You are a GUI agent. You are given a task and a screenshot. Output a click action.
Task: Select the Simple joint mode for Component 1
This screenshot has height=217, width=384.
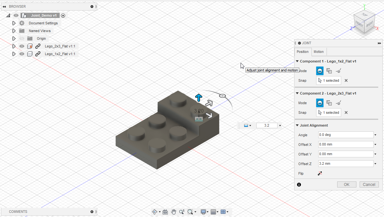[x=320, y=71]
